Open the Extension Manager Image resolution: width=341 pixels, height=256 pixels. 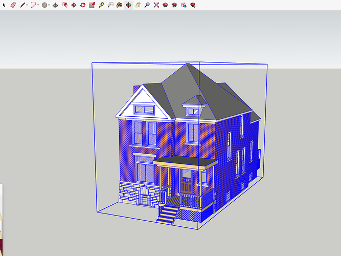pyautogui.click(x=193, y=5)
